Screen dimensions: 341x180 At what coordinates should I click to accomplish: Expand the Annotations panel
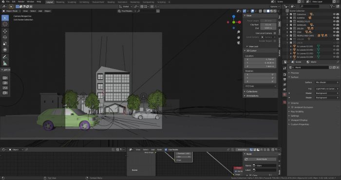252,96
